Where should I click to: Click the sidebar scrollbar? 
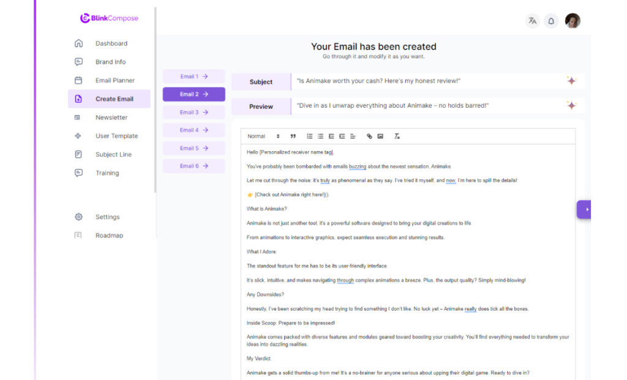[155, 100]
